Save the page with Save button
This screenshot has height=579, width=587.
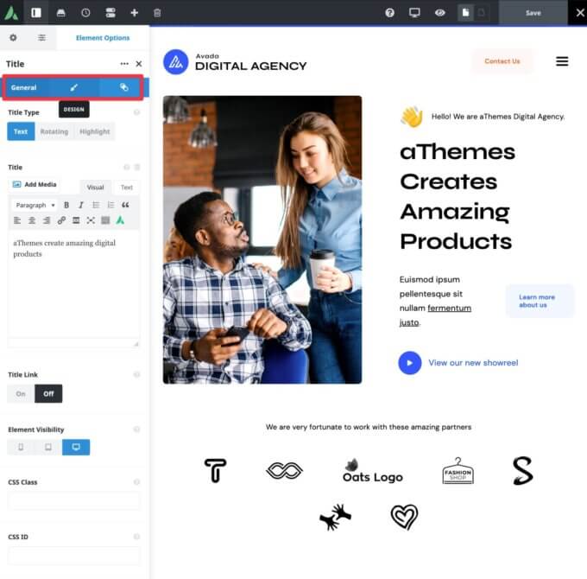click(533, 13)
